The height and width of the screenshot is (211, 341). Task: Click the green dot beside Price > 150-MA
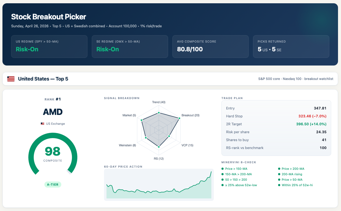click(x=223, y=169)
